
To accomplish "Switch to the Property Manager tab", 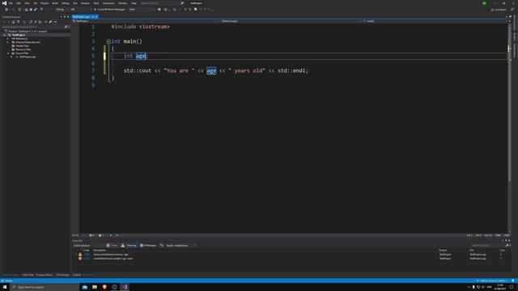I will click(x=45, y=275).
